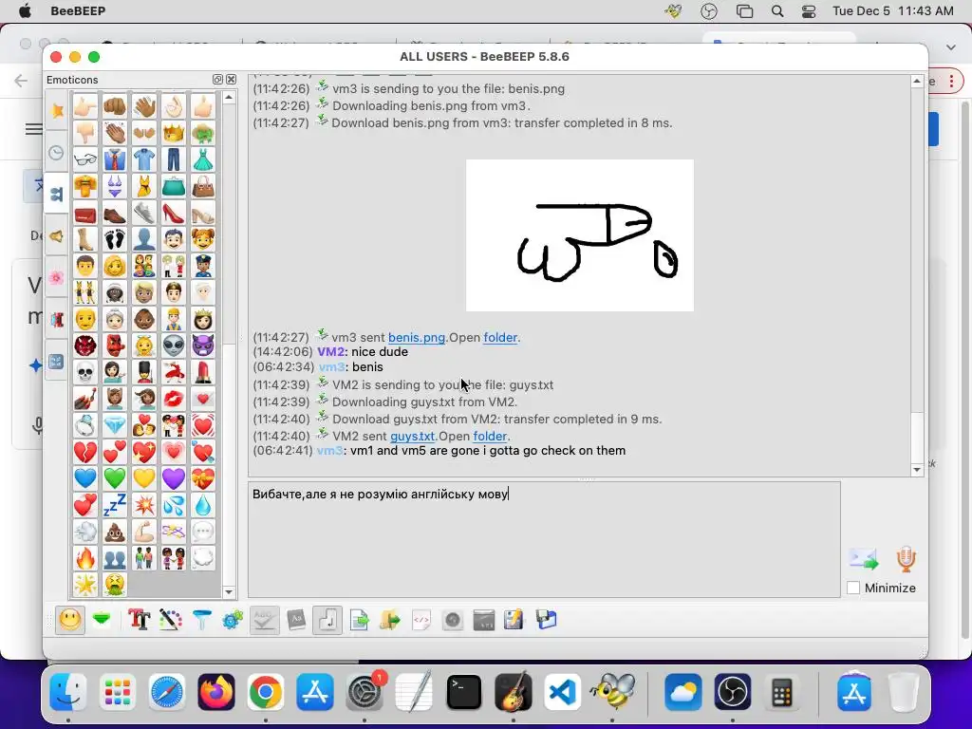
Task: Select the bell objects emoticon tab
Action: coord(56,236)
